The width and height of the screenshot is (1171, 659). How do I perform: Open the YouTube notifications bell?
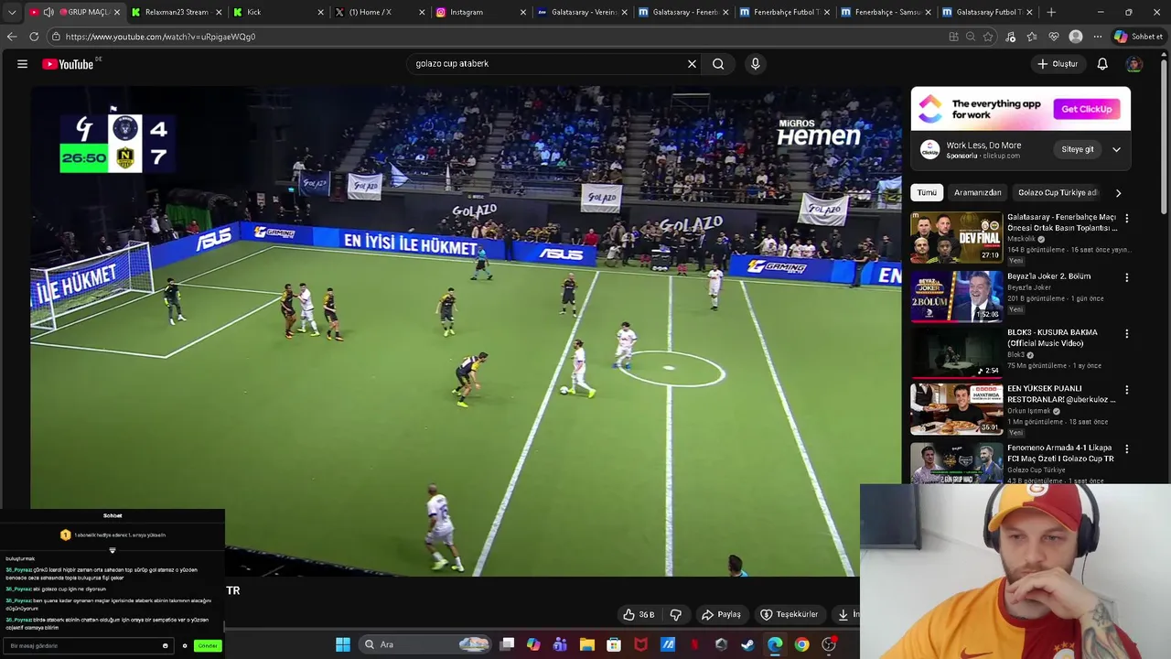(1102, 64)
